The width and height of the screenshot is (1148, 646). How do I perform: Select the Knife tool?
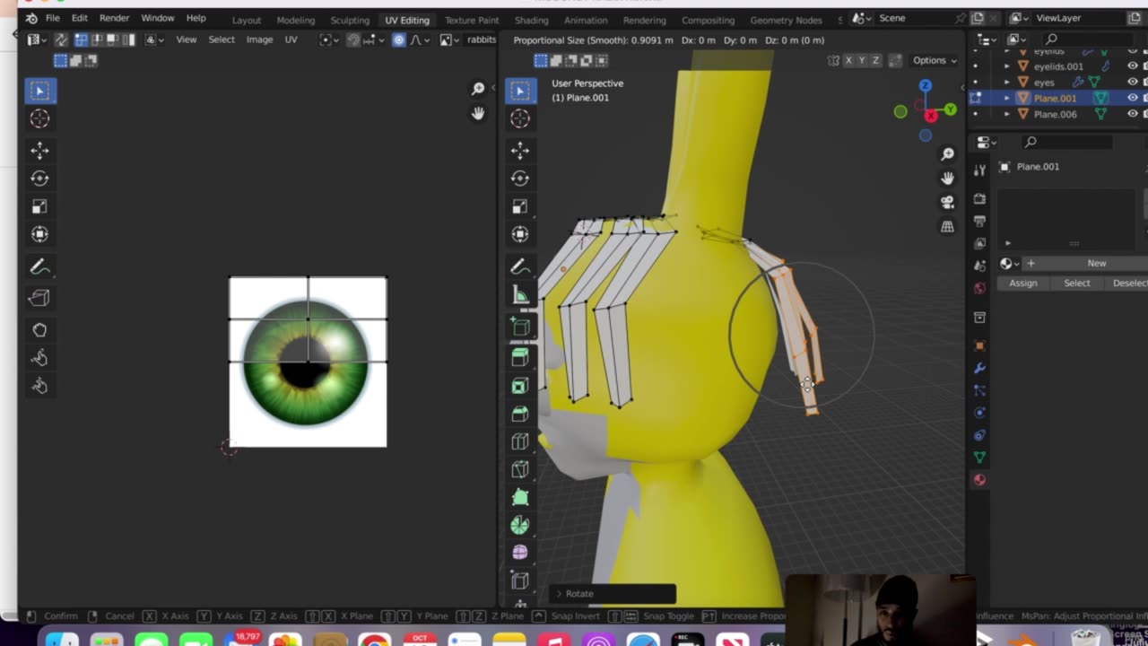click(520, 469)
